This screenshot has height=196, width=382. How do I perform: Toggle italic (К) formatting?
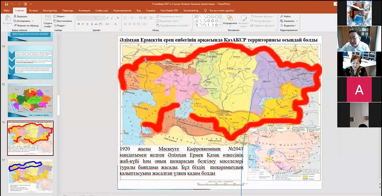tap(83, 24)
